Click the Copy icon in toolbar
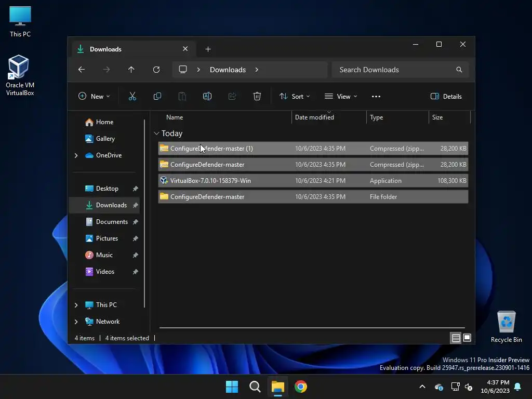Screen dimensions: 532x399 (157, 96)
